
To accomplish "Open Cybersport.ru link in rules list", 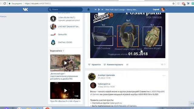I will pyautogui.click(x=115, y=103).
